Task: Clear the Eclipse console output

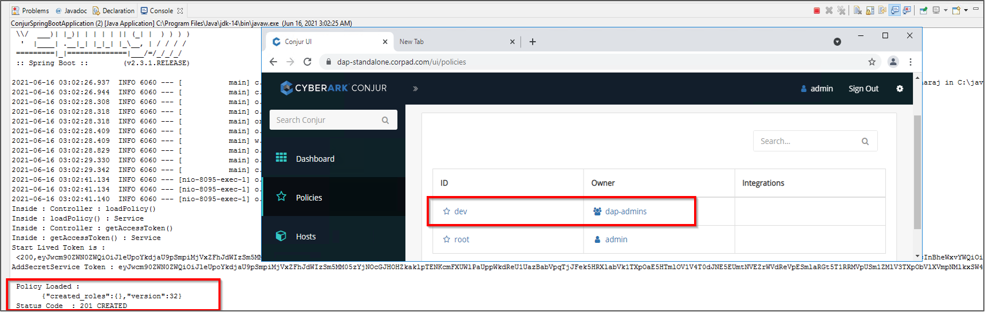Action: click(x=857, y=10)
